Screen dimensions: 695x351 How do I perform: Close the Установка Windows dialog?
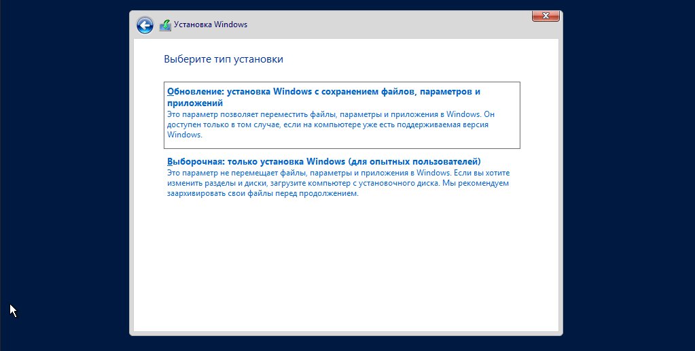tap(546, 16)
